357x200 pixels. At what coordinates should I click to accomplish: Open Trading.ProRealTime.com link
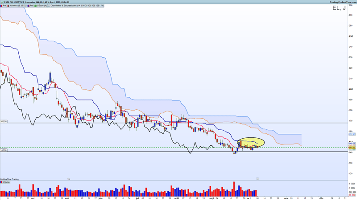tap(343, 2)
